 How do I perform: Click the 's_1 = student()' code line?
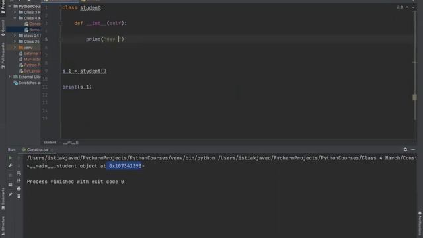(x=85, y=71)
